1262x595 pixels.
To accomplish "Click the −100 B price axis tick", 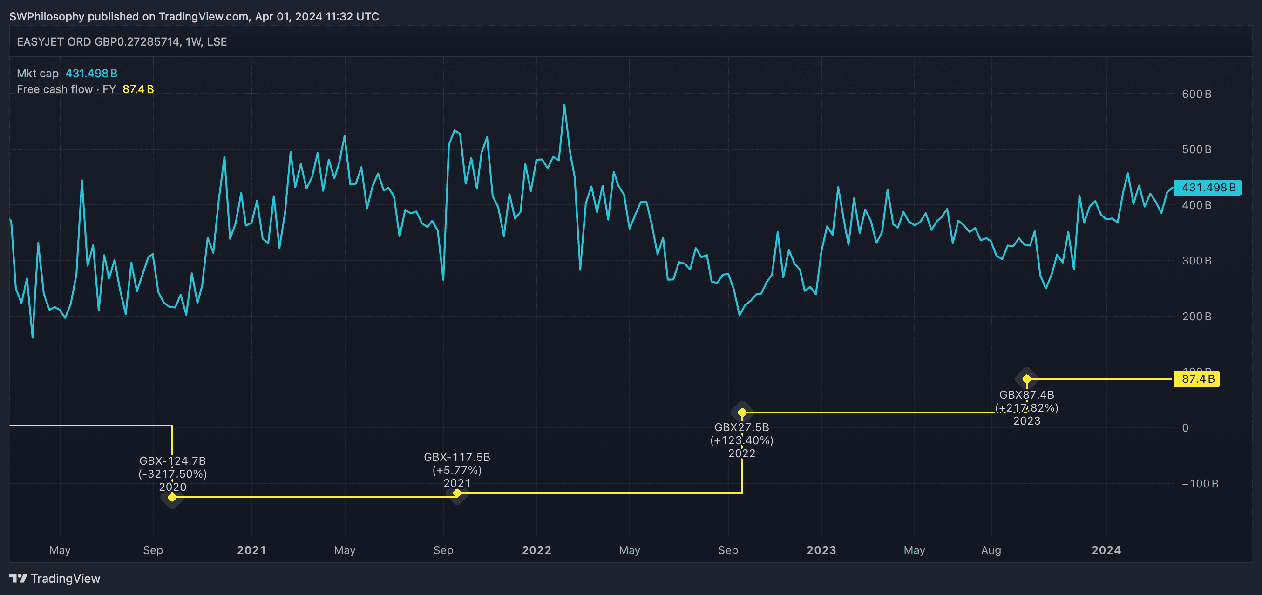I will click(x=1200, y=484).
